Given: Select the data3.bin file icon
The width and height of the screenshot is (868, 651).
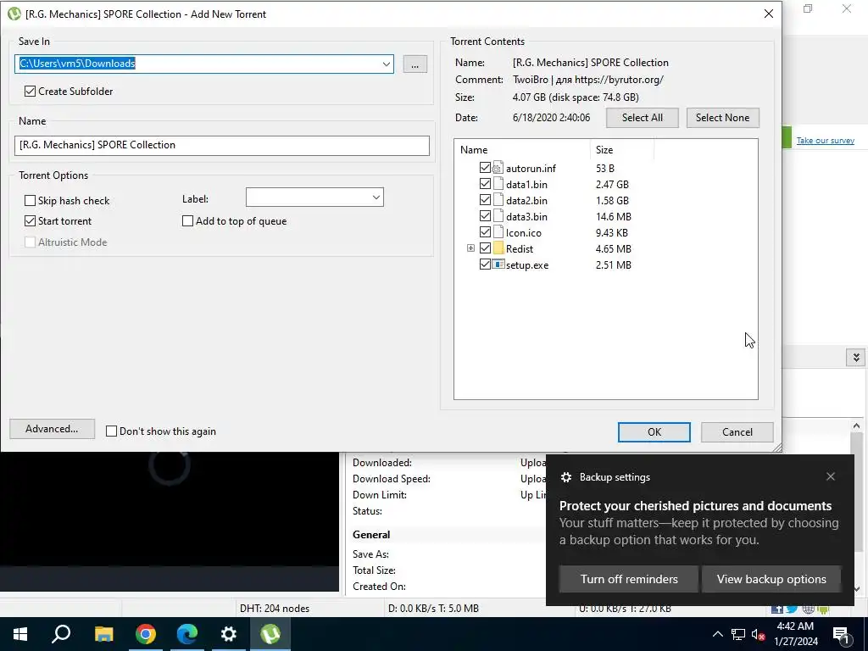Looking at the screenshot, I should pyautogui.click(x=498, y=216).
